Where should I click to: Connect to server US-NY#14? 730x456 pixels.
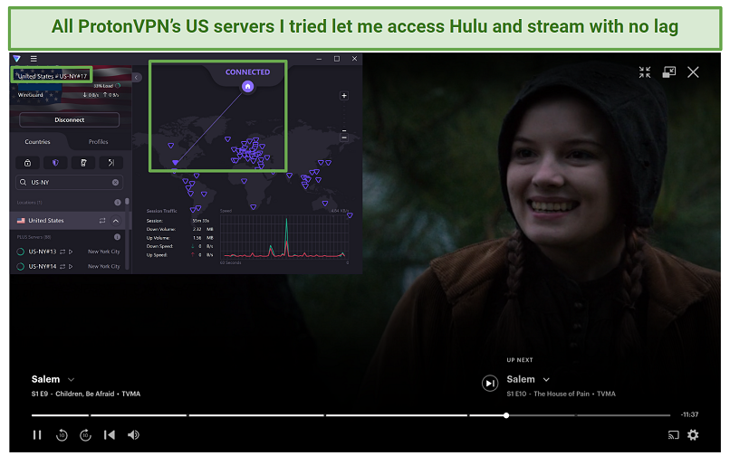coord(43,266)
